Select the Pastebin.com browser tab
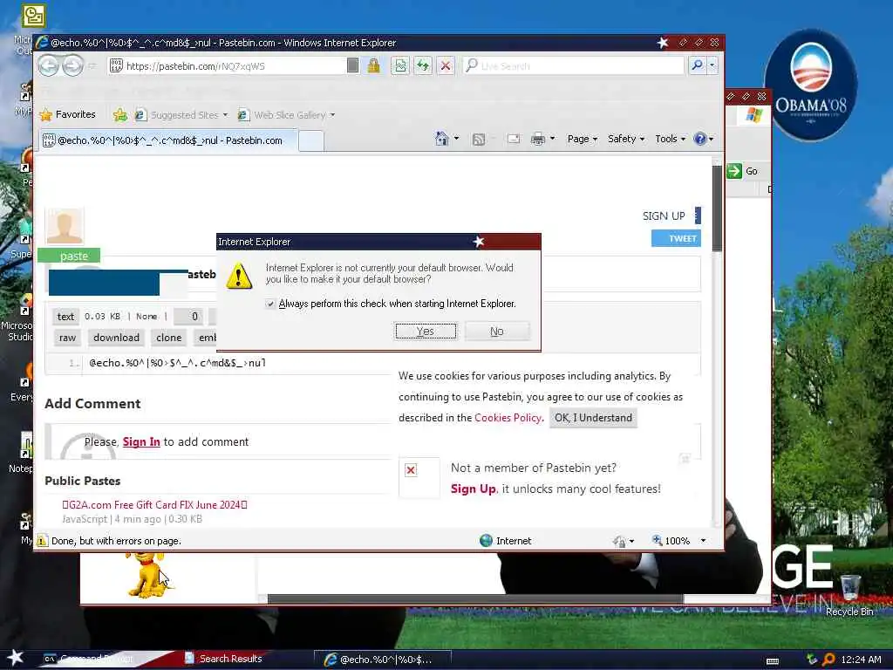Screen dimensions: 893x670 click(x=168, y=140)
